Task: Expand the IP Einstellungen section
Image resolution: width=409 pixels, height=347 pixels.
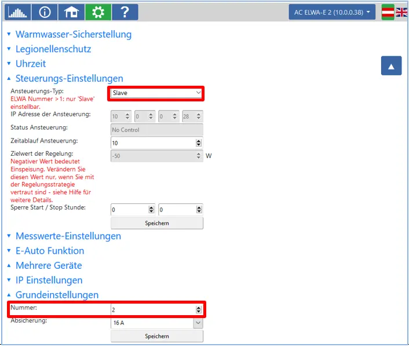Action: coord(49,280)
